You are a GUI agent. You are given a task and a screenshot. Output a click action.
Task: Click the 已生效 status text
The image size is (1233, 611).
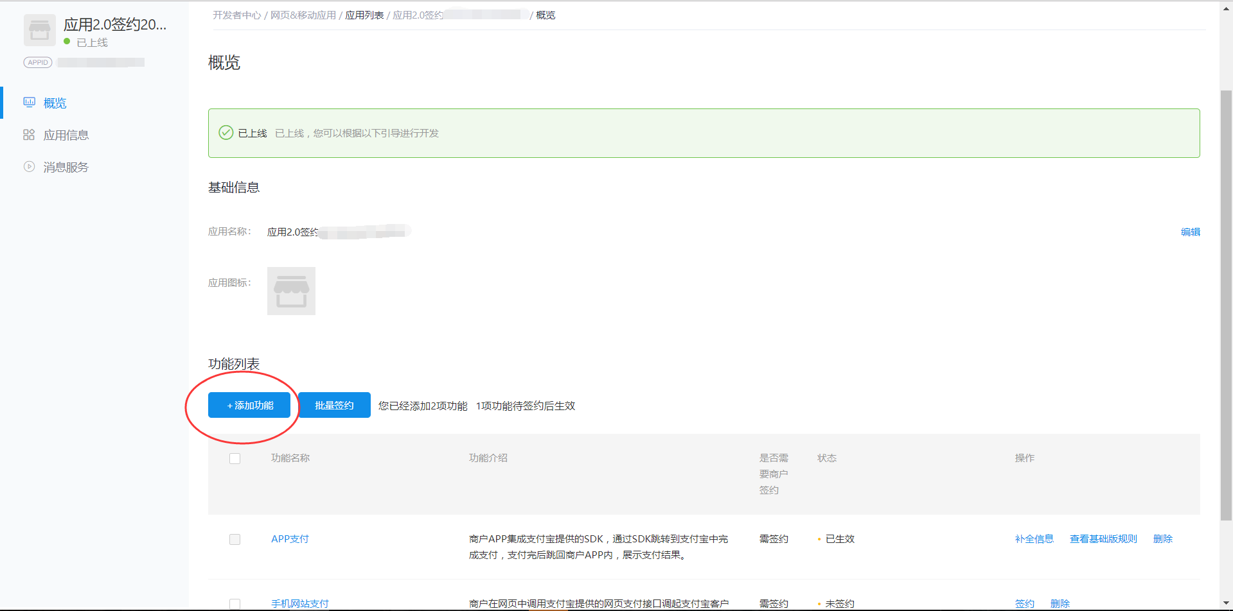[x=840, y=539]
